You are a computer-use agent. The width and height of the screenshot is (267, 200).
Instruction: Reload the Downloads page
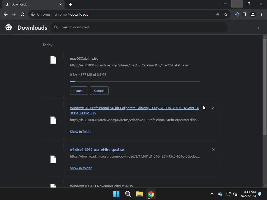[x=22, y=15]
